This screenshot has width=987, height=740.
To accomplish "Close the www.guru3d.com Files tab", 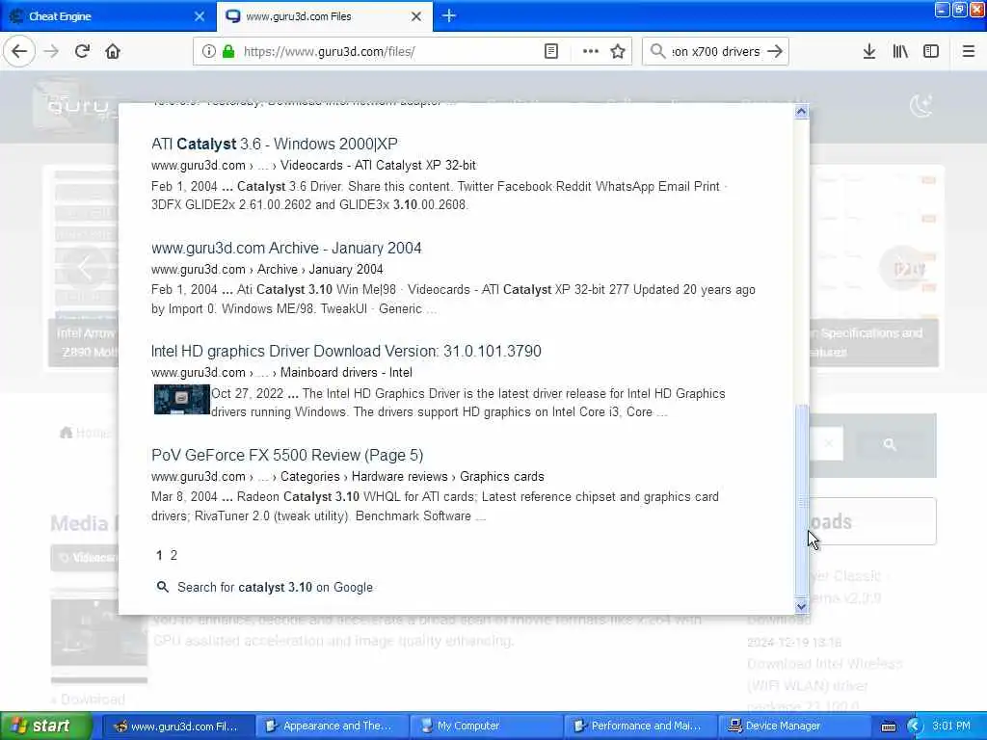I will [416, 16].
